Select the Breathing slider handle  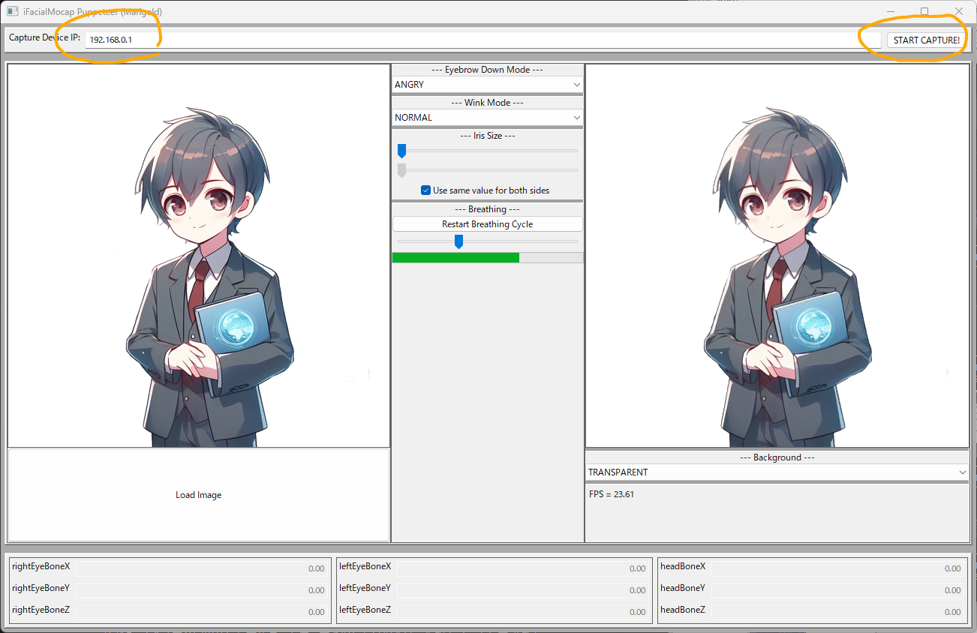(x=458, y=241)
